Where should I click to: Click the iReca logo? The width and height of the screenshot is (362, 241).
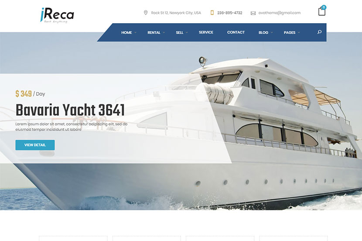click(57, 15)
